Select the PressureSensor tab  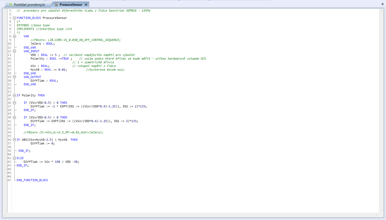[x=71, y=4]
